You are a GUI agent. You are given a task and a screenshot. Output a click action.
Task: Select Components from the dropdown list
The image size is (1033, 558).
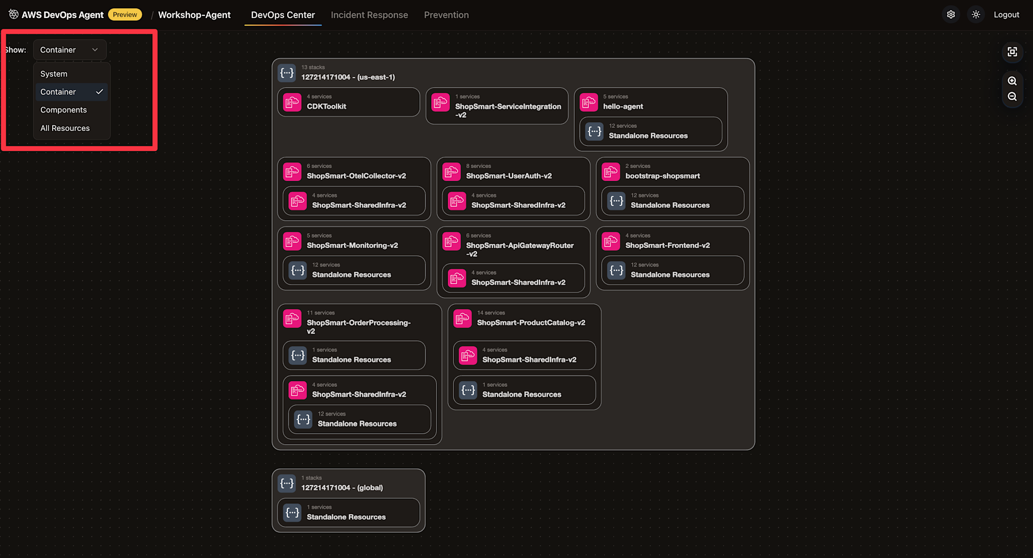[x=64, y=110]
